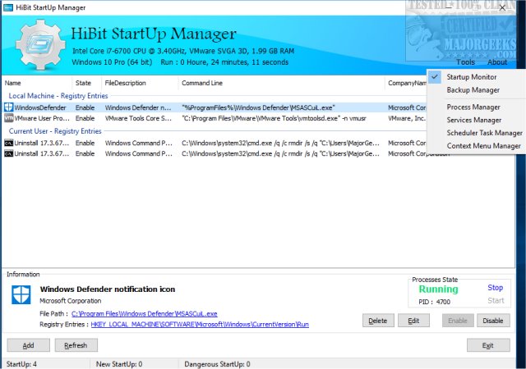
Task: Click the HiBit app icon in title bar
Action: pyautogui.click(x=8, y=7)
